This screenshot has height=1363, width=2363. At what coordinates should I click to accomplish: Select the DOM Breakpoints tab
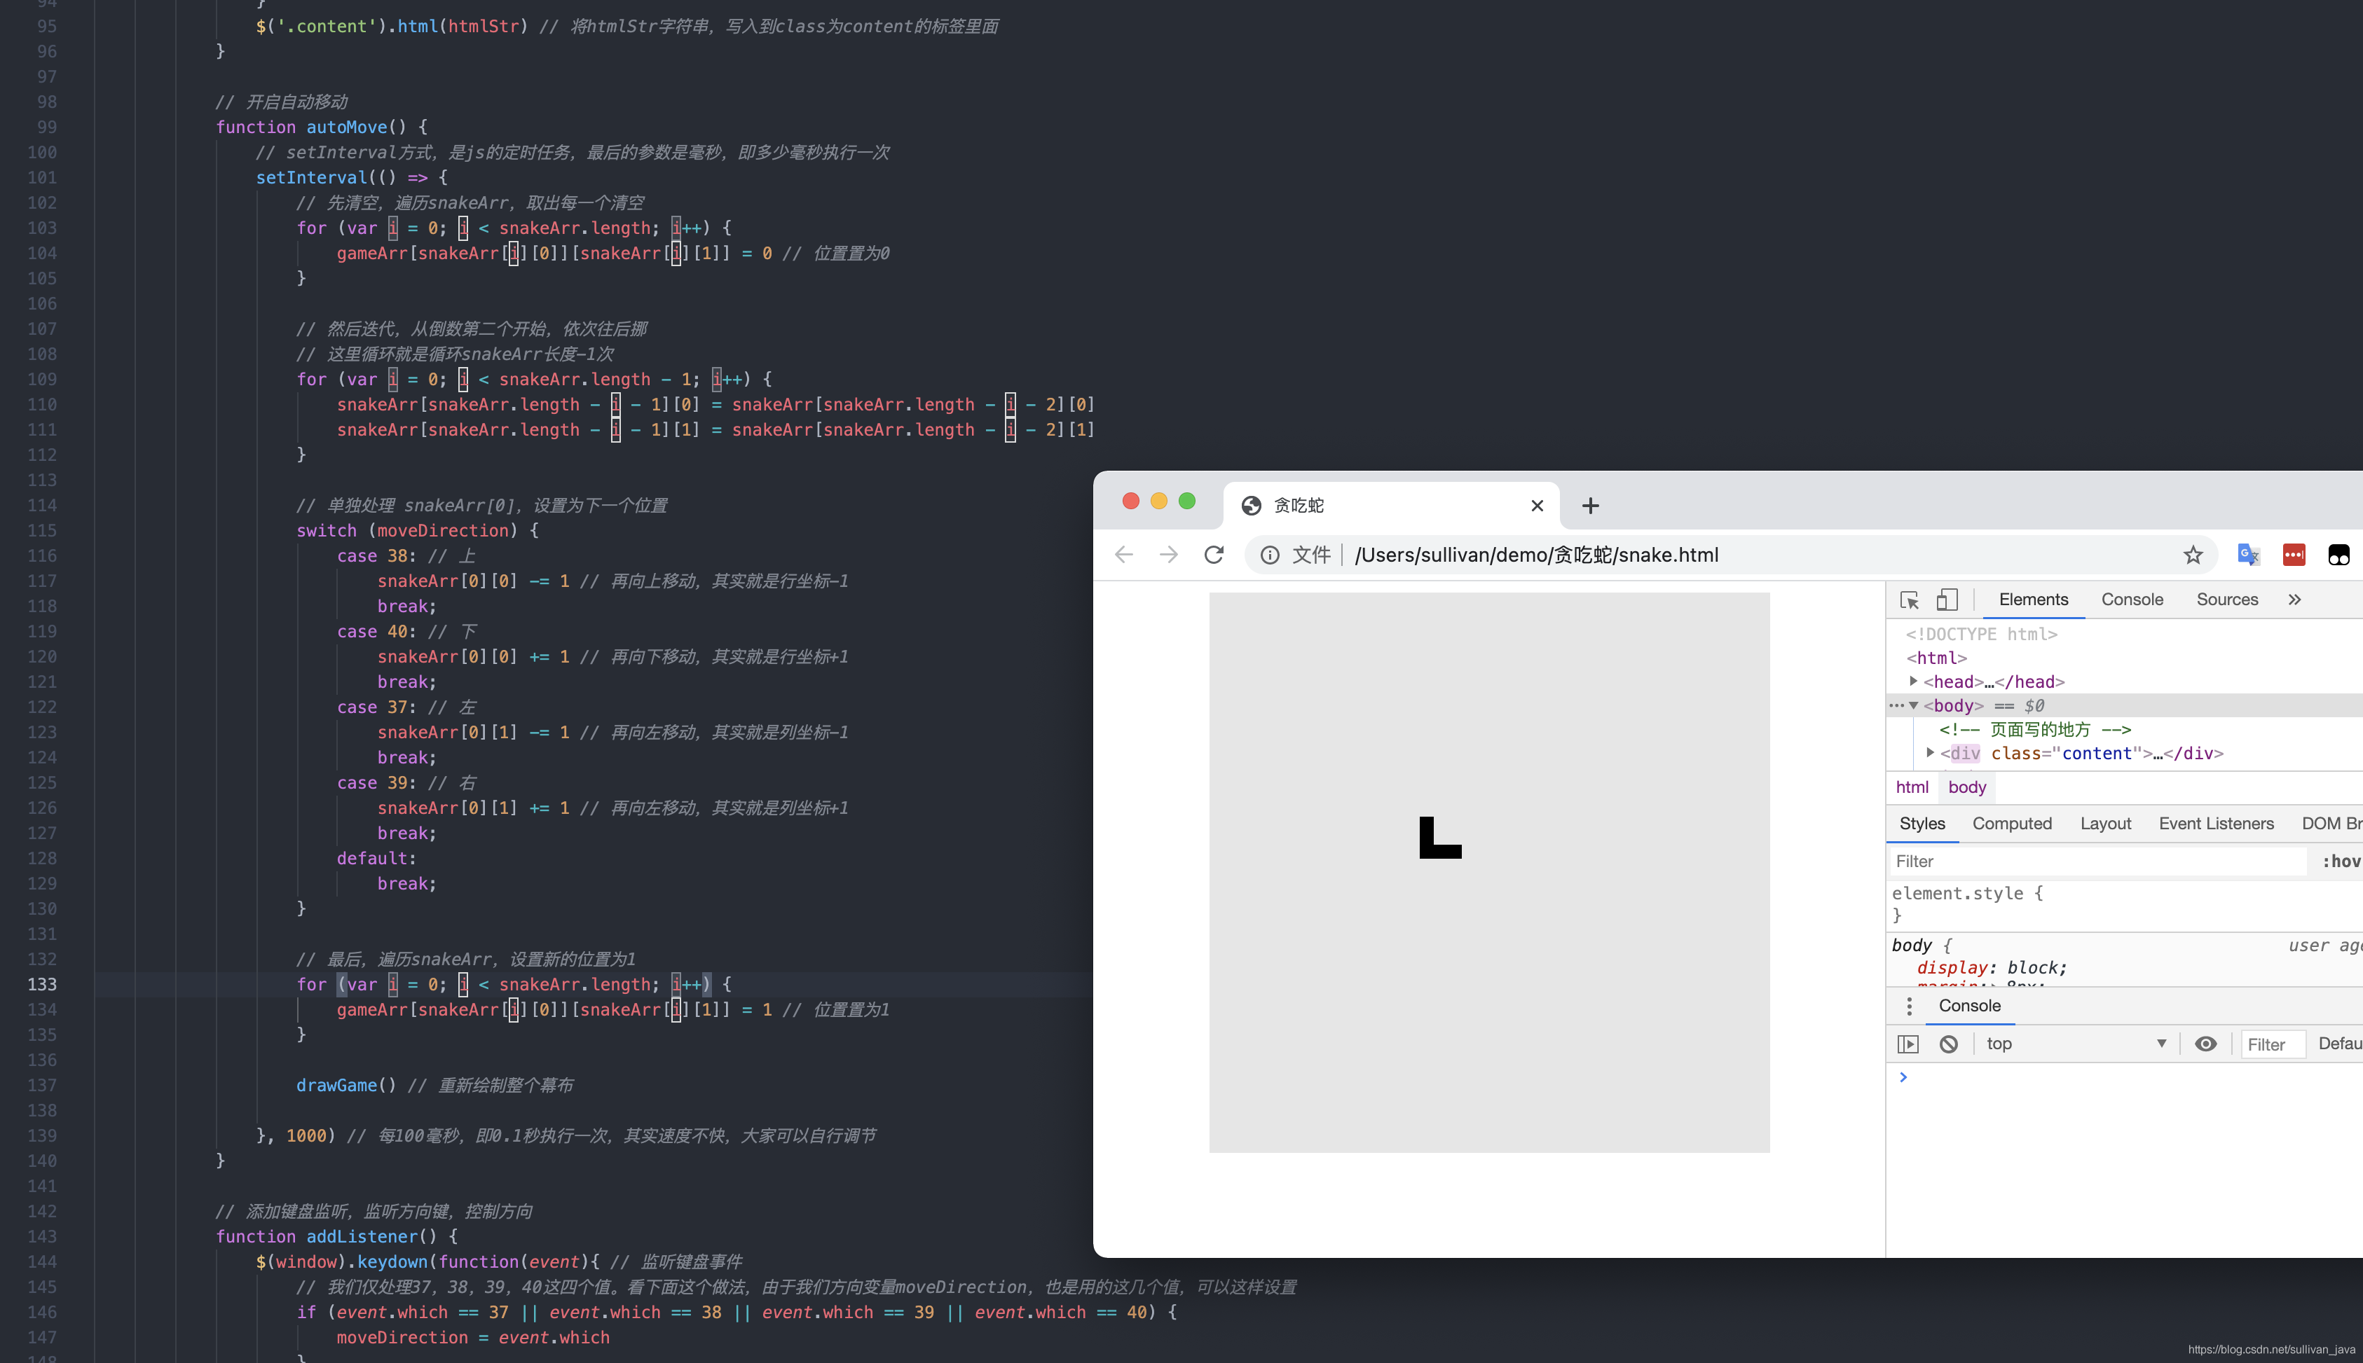pos(2331,824)
